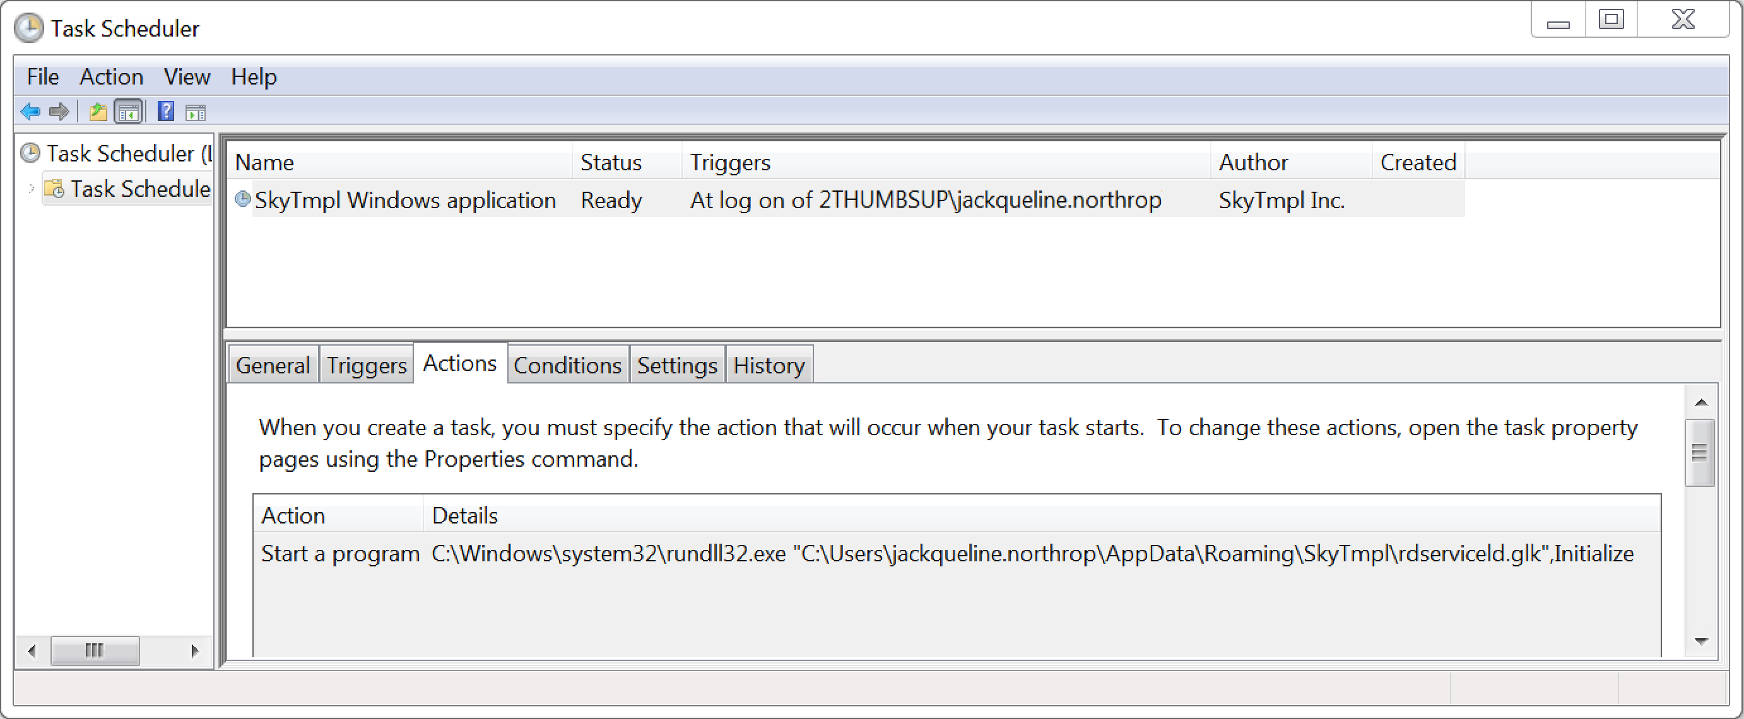Click the tree pane scroll right arrow

195,651
